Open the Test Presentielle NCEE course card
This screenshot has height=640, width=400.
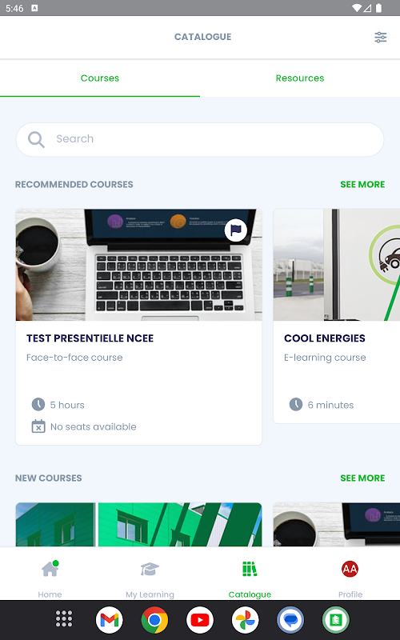coord(138,327)
